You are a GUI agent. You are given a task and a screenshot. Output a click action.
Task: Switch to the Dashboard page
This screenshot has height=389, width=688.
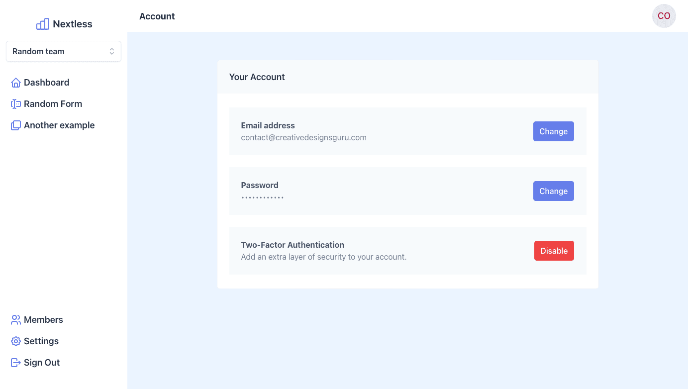(x=45, y=82)
